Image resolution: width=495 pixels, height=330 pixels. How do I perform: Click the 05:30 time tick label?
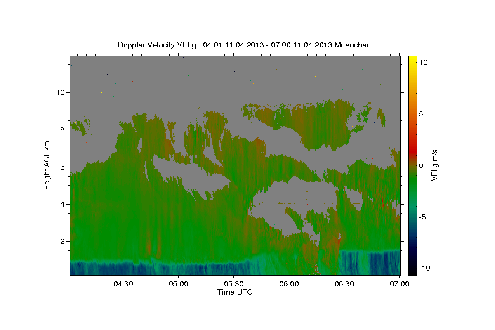(x=233, y=284)
